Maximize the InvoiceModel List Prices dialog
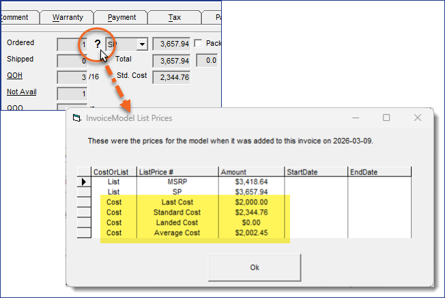The image size is (445, 298). (386, 118)
